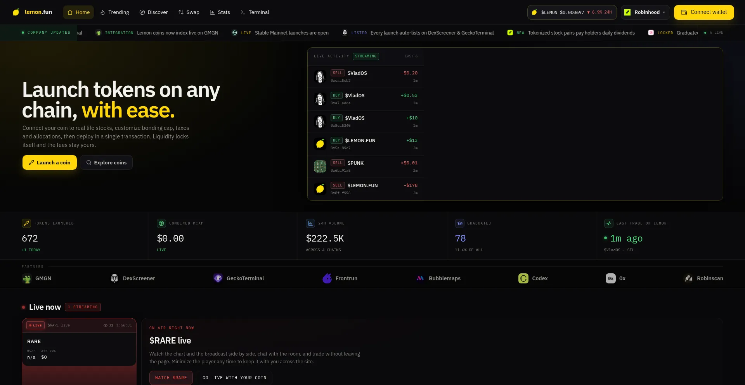Click 'Lemon coins now index live on GMGN'
Image resolution: width=745 pixels, height=385 pixels.
click(178, 33)
